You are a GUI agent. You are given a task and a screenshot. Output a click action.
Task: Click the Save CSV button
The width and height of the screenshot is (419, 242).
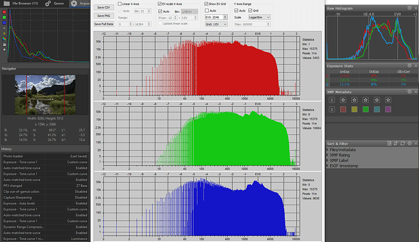coord(104,7)
